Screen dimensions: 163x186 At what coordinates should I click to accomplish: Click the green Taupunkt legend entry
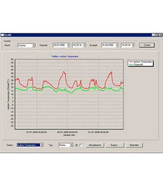[136, 65]
